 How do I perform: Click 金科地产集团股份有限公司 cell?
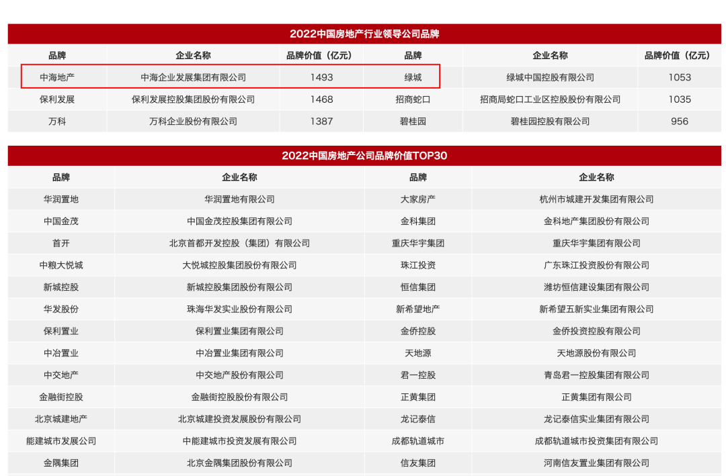pyautogui.click(x=596, y=221)
